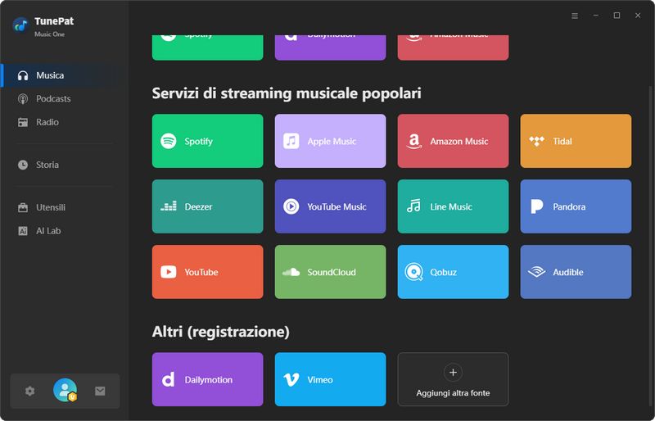
Task: Open the envelope feedback icon
Action: (100, 392)
